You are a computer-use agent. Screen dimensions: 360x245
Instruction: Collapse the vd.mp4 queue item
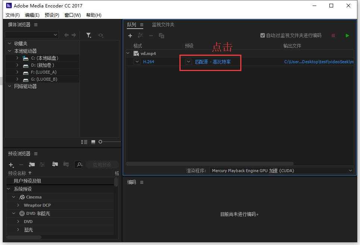pyautogui.click(x=128, y=53)
